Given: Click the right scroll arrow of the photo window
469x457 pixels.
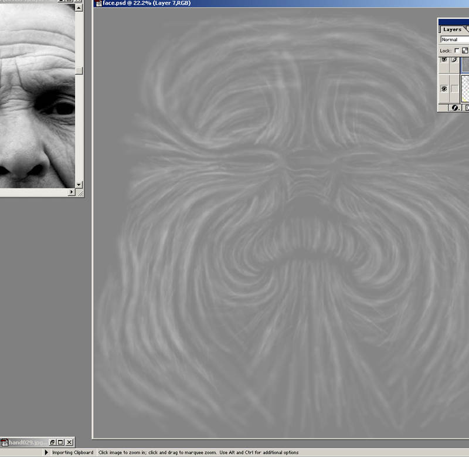Looking at the screenshot, I should (72, 192).
